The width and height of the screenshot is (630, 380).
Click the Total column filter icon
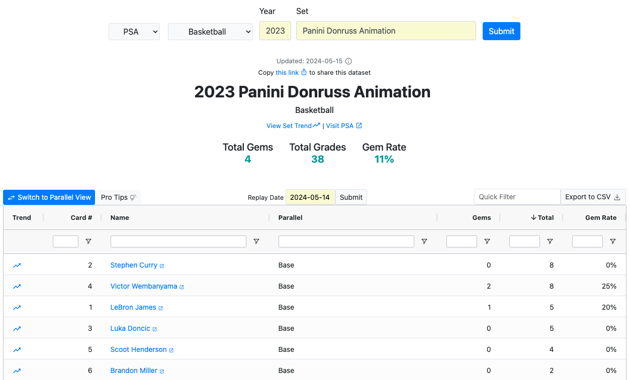(550, 241)
